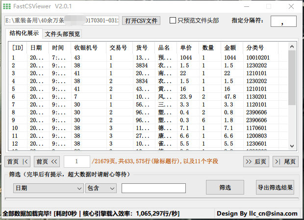Open the 包含 condition dropdown
The width and height of the screenshot is (304, 220).
pyautogui.click(x=101, y=188)
